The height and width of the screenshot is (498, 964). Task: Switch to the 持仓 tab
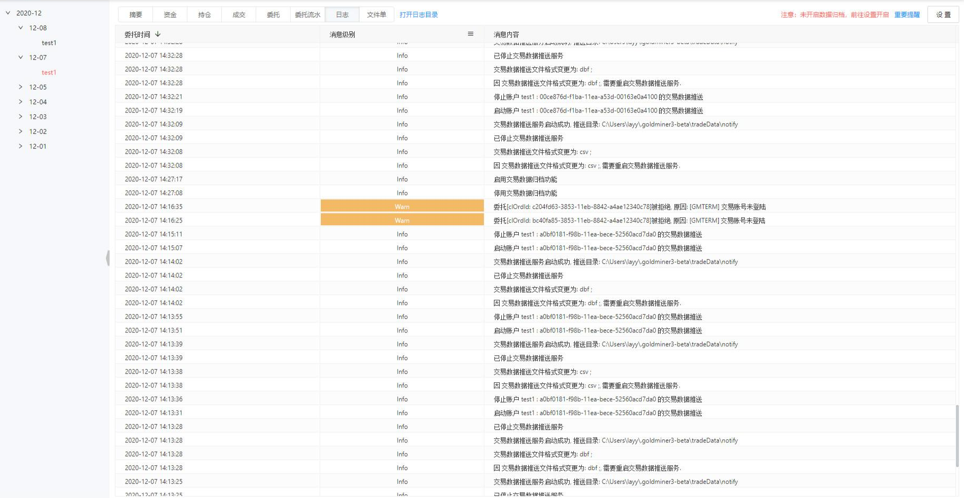[204, 15]
